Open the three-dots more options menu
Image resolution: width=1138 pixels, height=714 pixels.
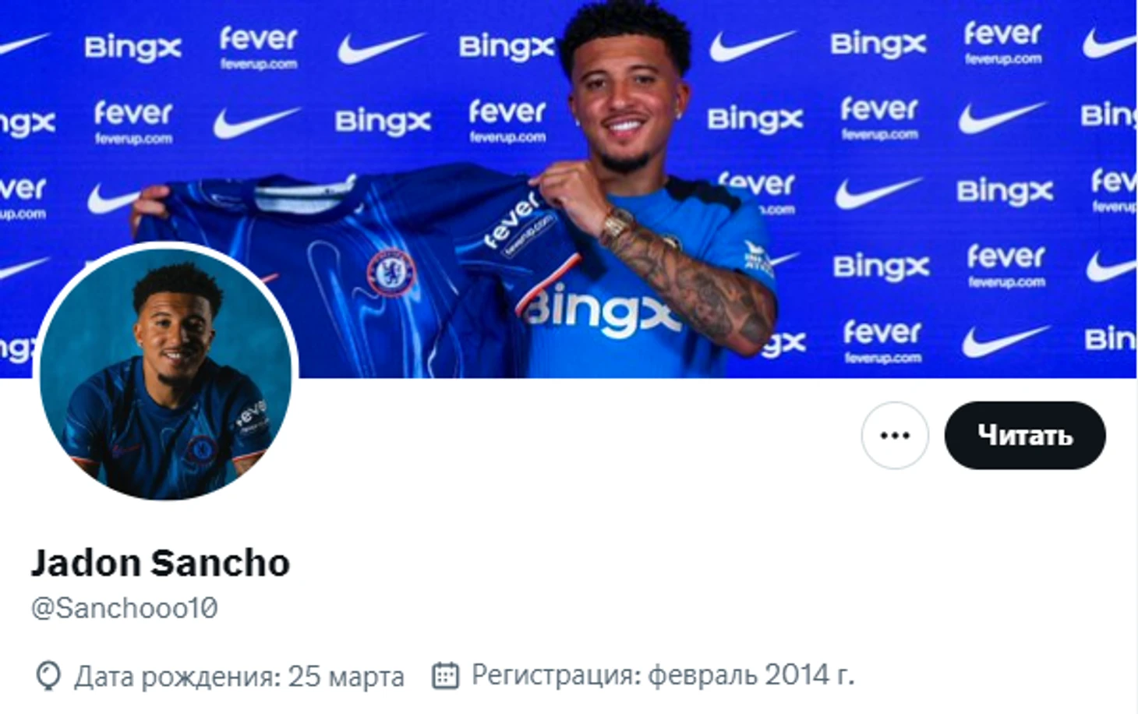(x=894, y=435)
